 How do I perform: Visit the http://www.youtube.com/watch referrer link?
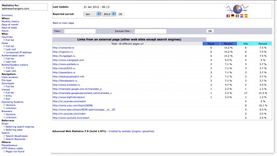pyautogui.click(x=71, y=118)
